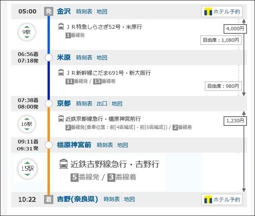Click train icon beside 近鉄京都線急行
The image size is (255, 216).
pyautogui.click(x=61, y=119)
